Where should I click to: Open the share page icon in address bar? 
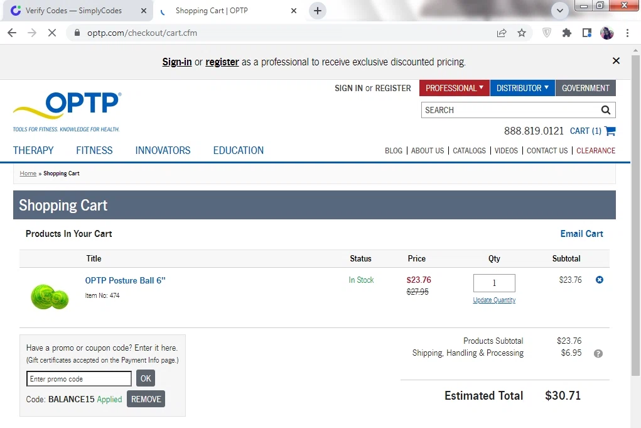tap(502, 33)
